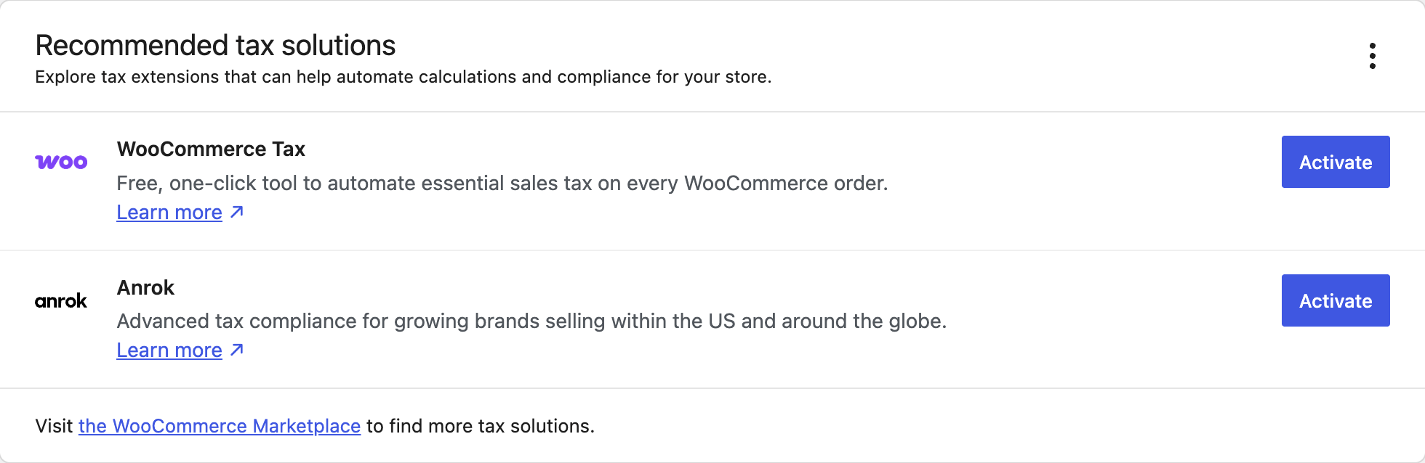Click the purple Woo logo
Image resolution: width=1425 pixels, height=463 pixels.
(61, 162)
